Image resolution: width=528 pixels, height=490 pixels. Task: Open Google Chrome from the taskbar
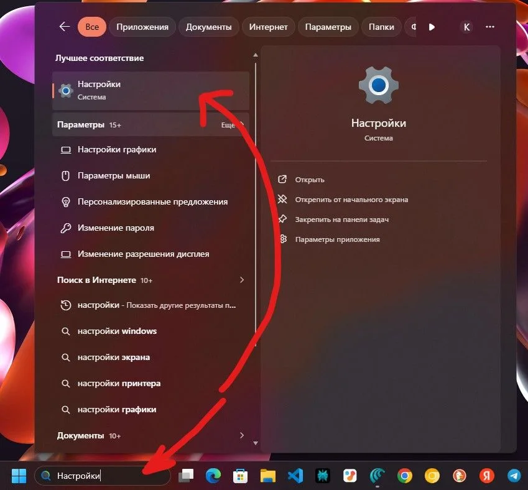coord(405,476)
